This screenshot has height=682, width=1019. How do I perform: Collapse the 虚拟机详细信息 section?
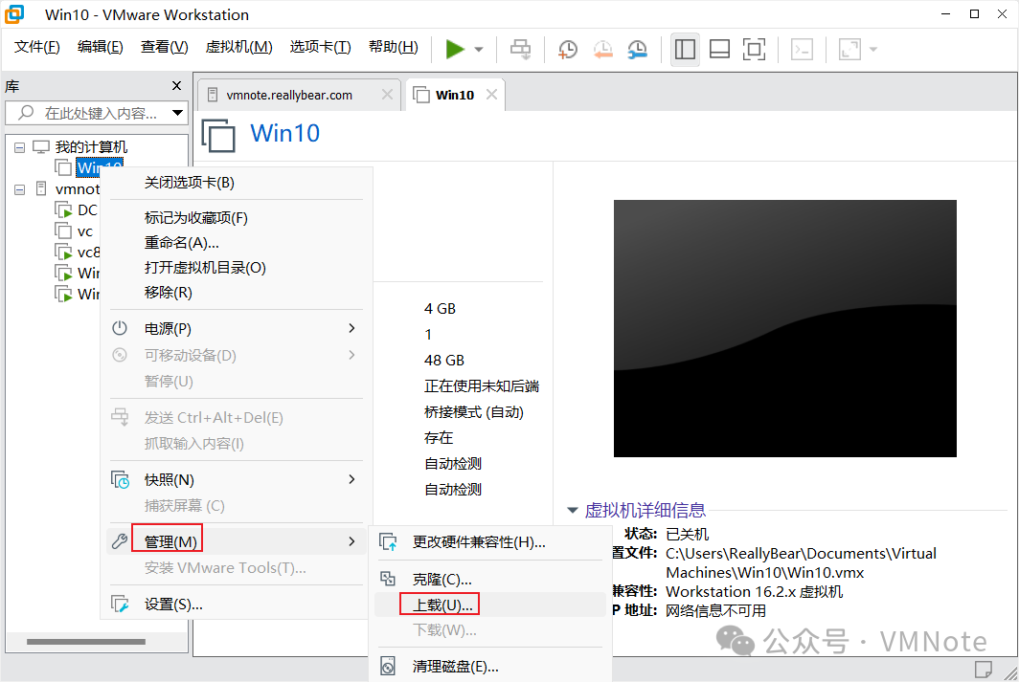tap(573, 511)
